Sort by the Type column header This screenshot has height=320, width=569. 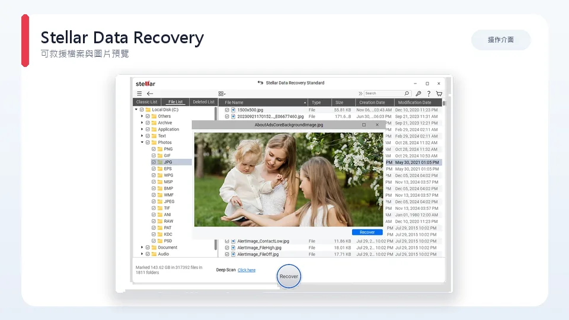pos(319,103)
